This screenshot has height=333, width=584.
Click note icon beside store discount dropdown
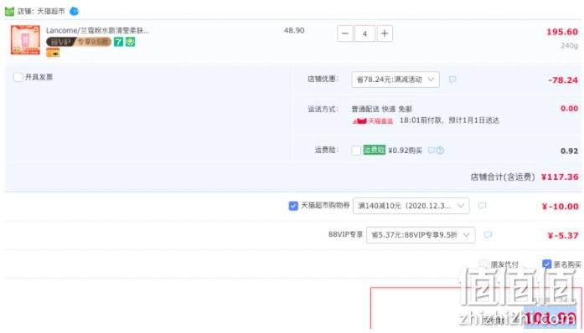(x=452, y=79)
